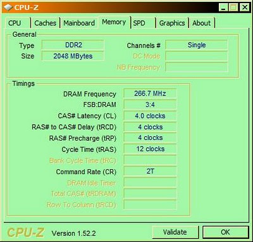Click the empty Row To Column field

(x=150, y=205)
